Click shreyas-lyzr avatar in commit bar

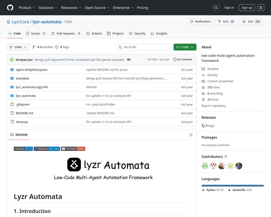[12, 60]
